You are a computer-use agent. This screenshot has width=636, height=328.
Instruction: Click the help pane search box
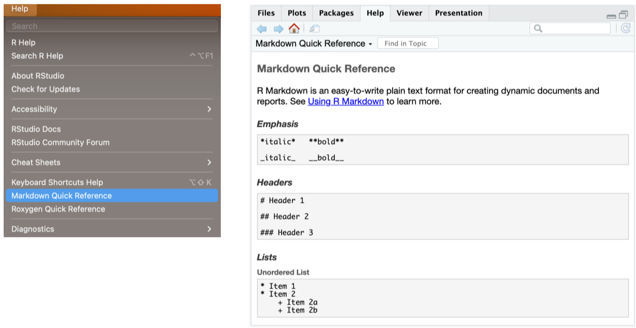pos(570,28)
